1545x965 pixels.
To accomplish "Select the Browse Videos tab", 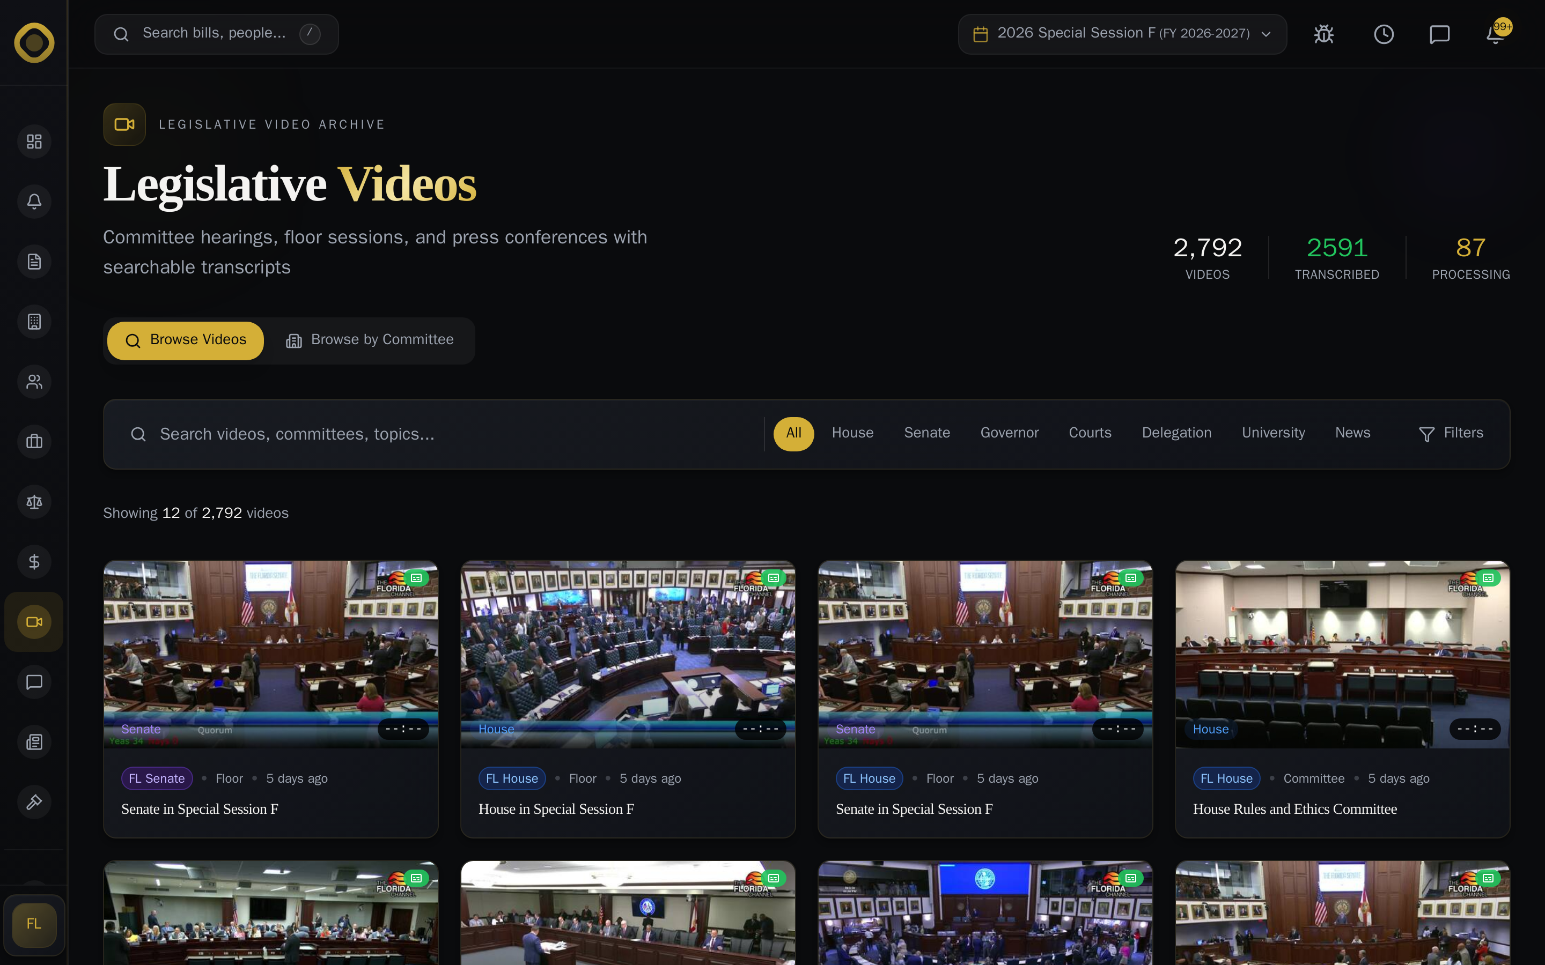I will (185, 340).
